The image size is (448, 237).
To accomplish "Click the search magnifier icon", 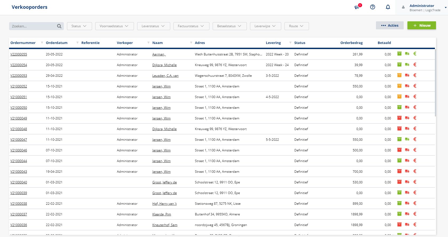I will [x=59, y=26].
